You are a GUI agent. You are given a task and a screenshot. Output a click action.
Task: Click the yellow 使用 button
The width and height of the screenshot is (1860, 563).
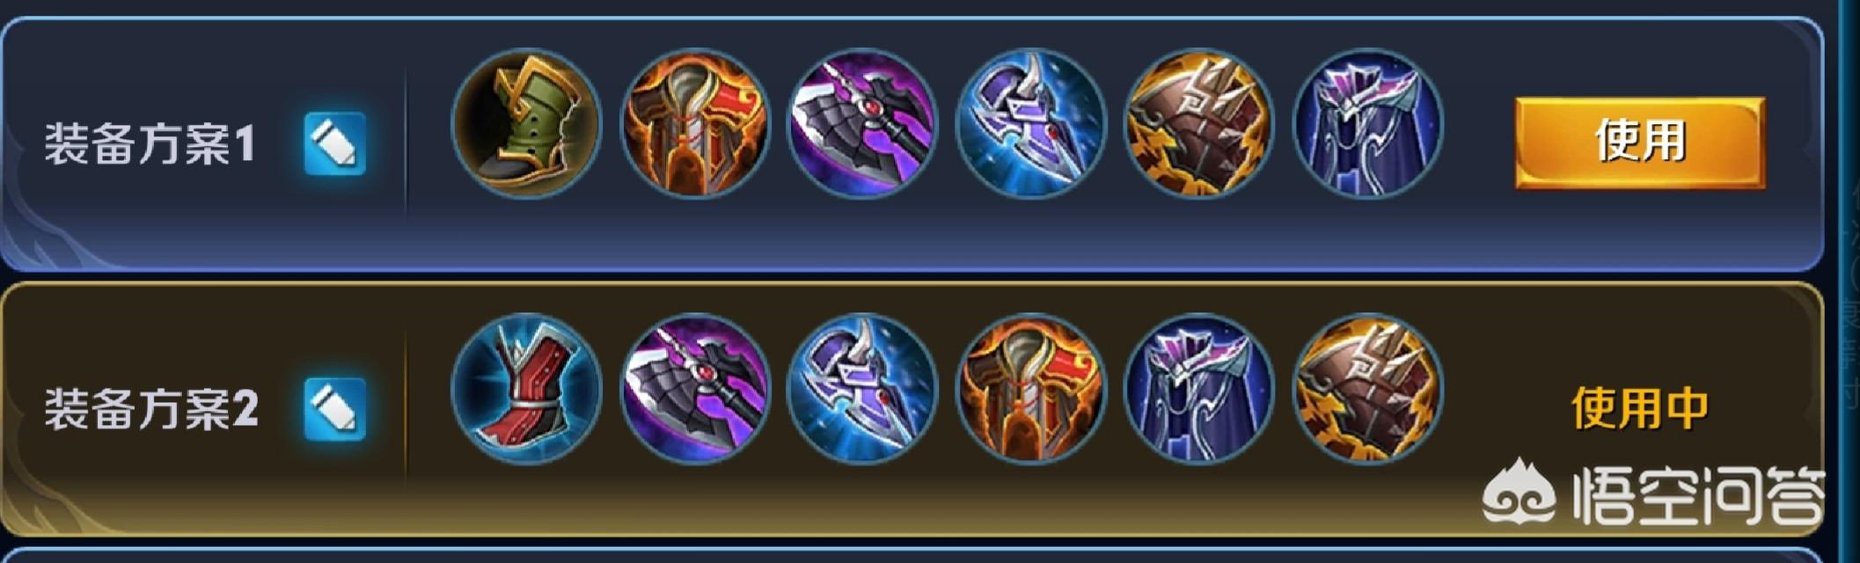(1640, 143)
